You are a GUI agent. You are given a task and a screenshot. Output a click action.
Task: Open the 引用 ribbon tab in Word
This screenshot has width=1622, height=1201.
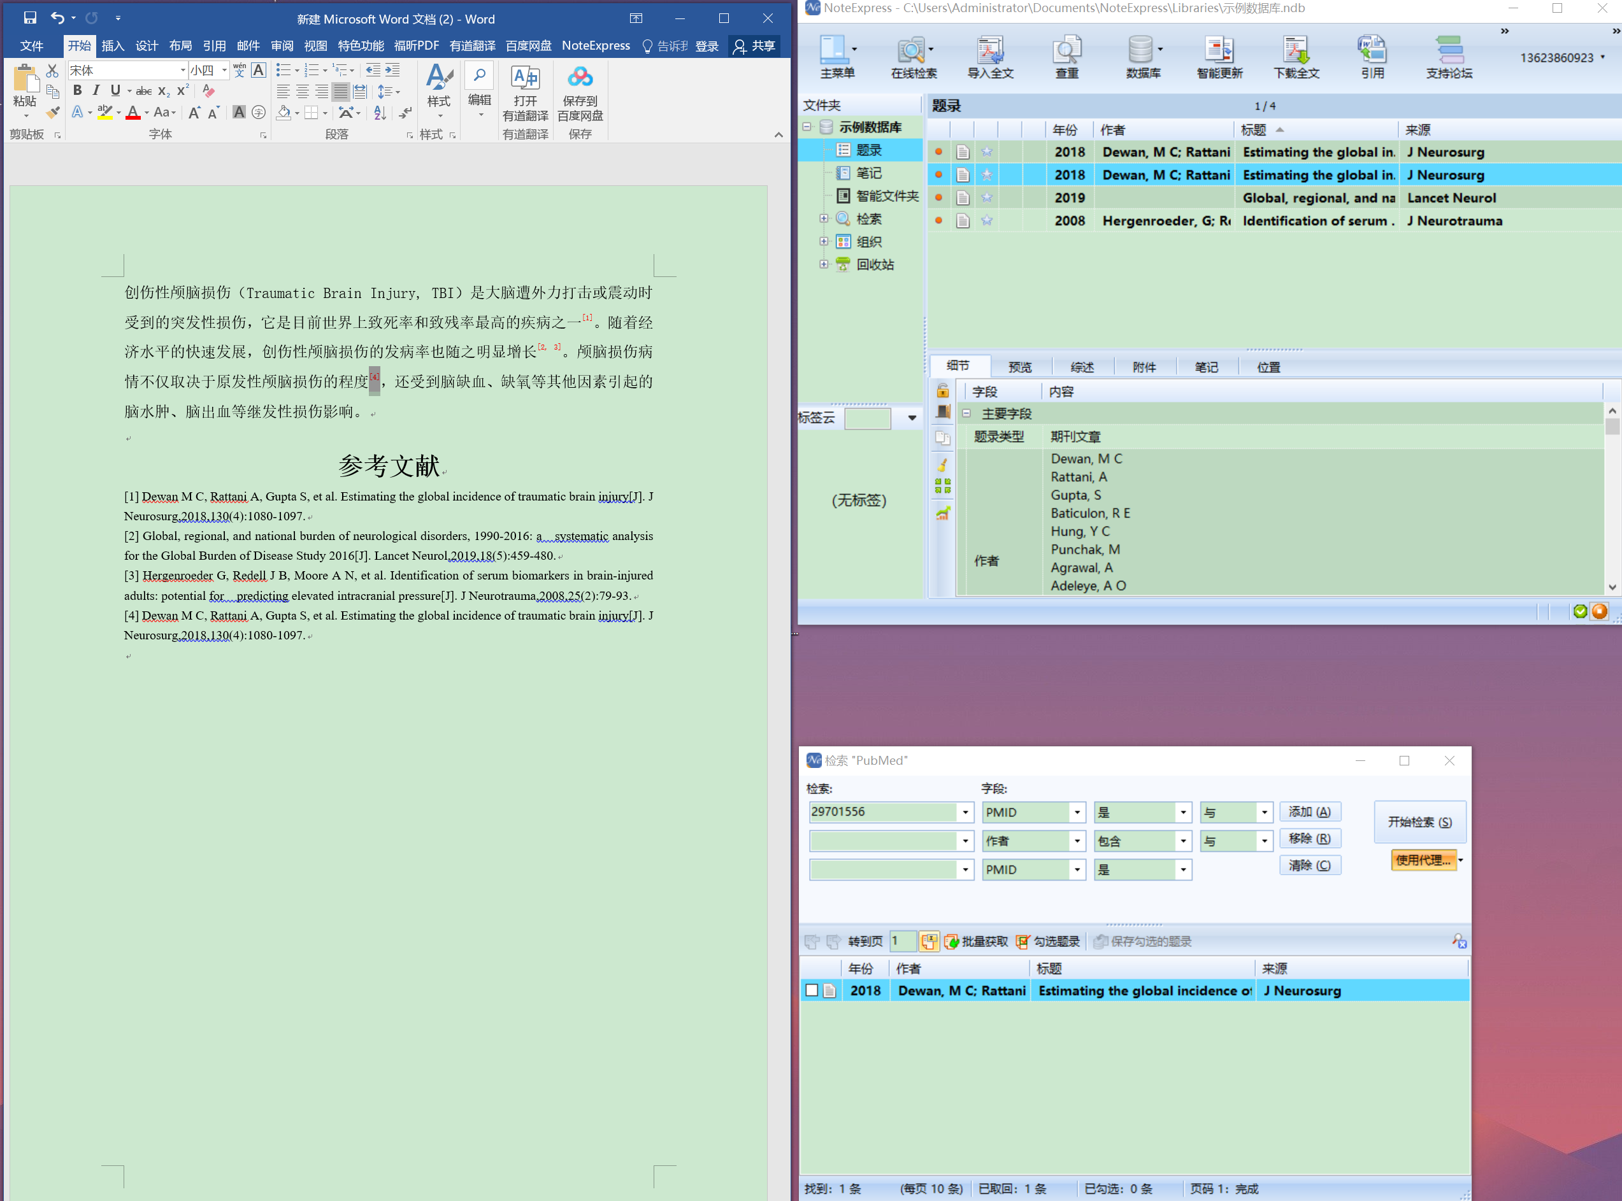(x=214, y=46)
